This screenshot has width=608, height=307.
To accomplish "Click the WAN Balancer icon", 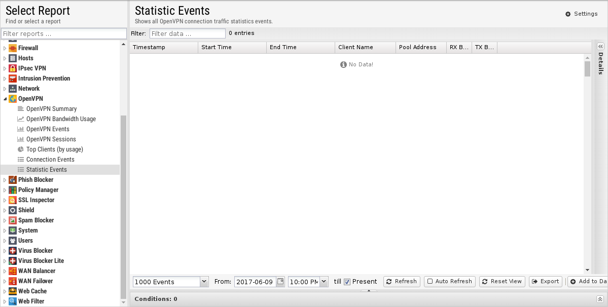I will [12, 271].
